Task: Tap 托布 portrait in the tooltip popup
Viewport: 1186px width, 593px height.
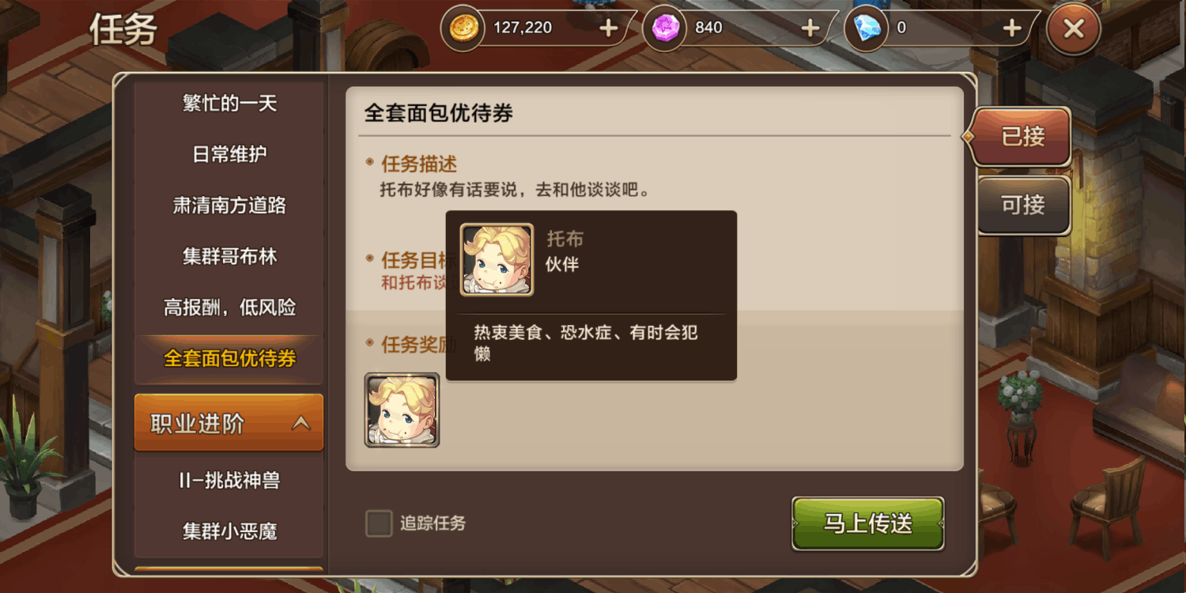Action: (497, 260)
